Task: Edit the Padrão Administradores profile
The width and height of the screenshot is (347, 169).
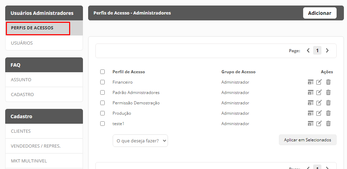Action: point(319,93)
